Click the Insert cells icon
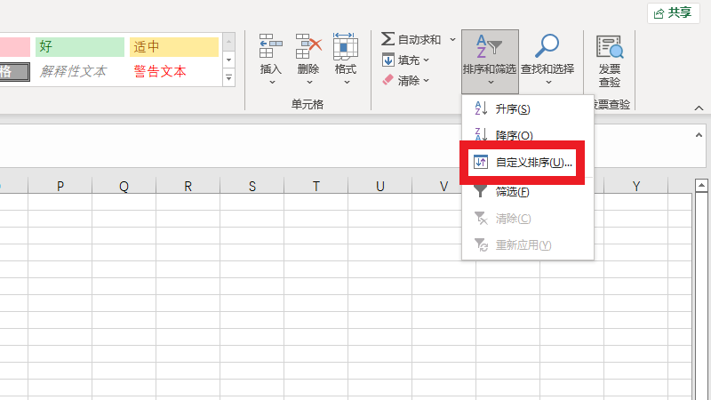The image size is (711, 400). 270,46
